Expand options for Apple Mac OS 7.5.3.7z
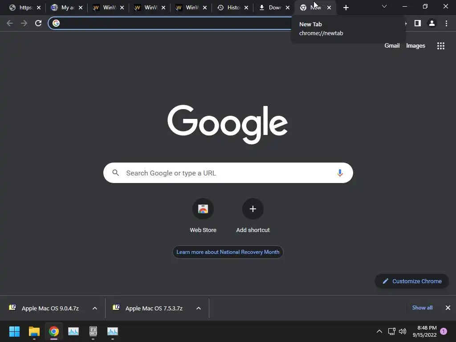 click(x=199, y=308)
